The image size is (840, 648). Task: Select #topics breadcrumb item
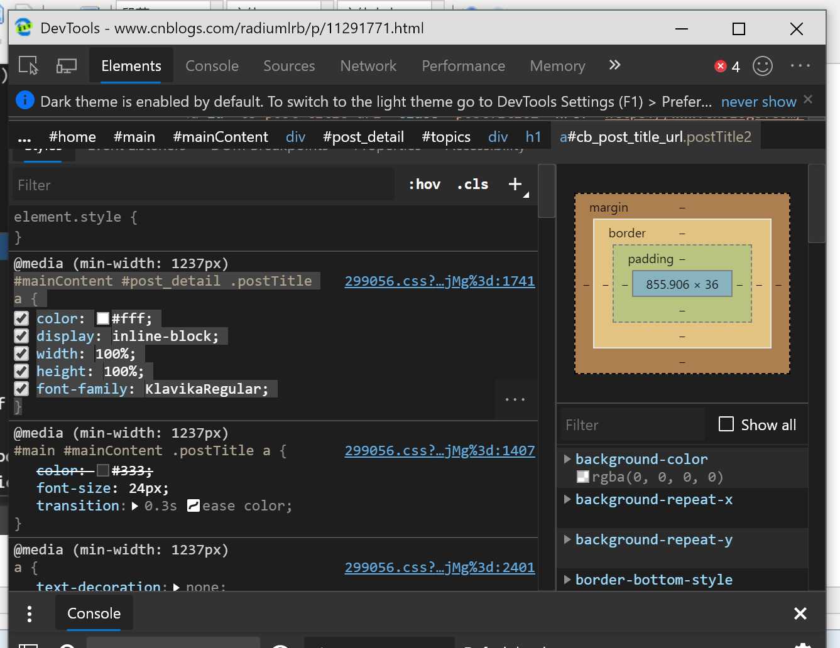tap(446, 137)
